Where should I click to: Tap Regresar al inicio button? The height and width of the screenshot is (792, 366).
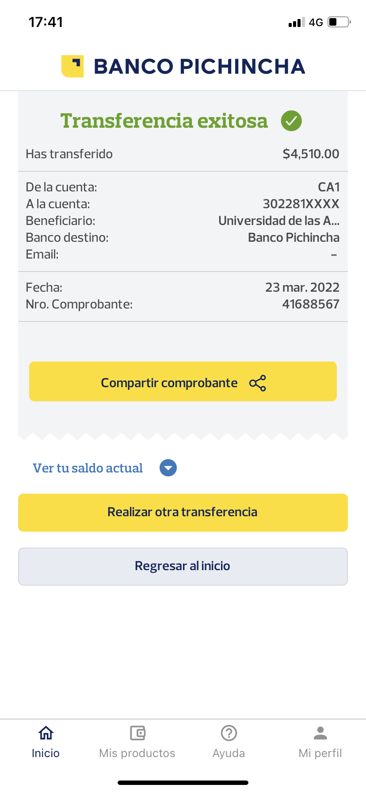click(183, 566)
